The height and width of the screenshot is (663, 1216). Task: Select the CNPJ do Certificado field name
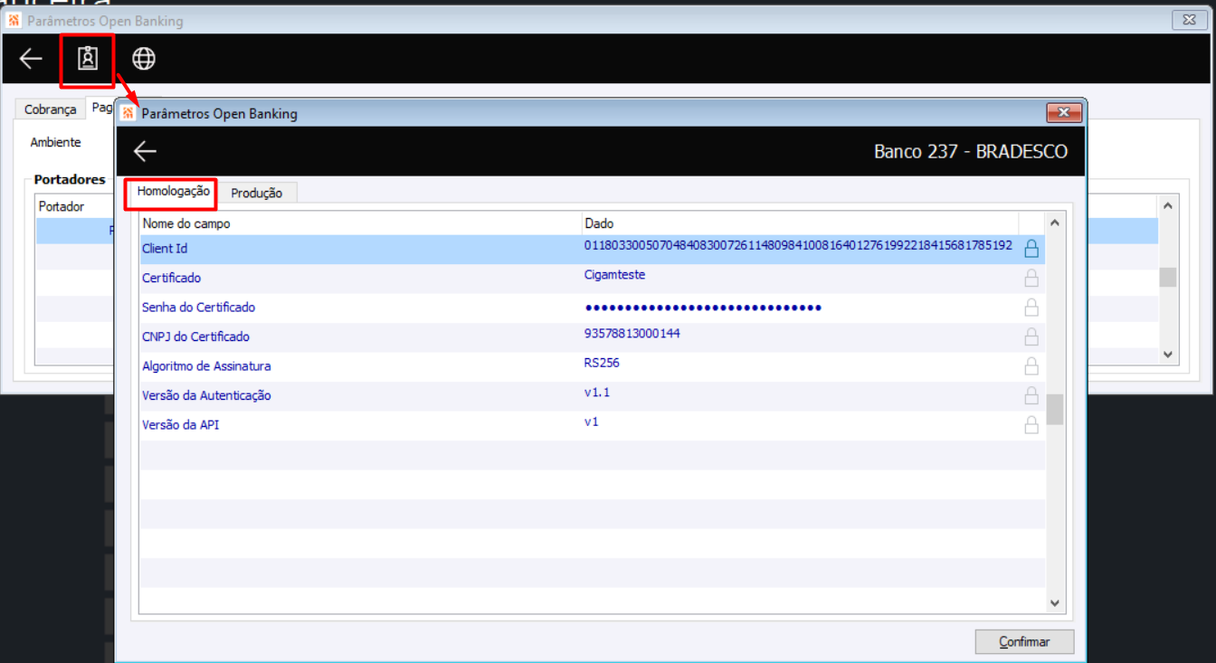coord(195,336)
